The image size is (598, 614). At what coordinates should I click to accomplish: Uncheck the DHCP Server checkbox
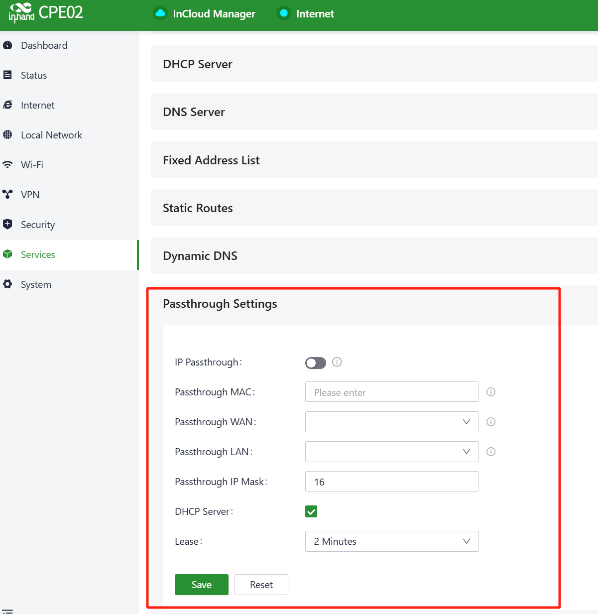coord(311,511)
